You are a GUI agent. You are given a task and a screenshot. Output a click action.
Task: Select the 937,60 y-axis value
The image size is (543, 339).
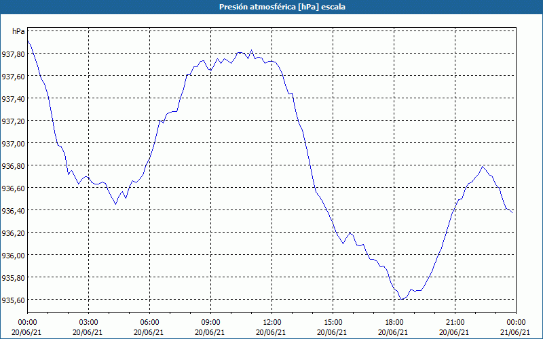point(13,77)
